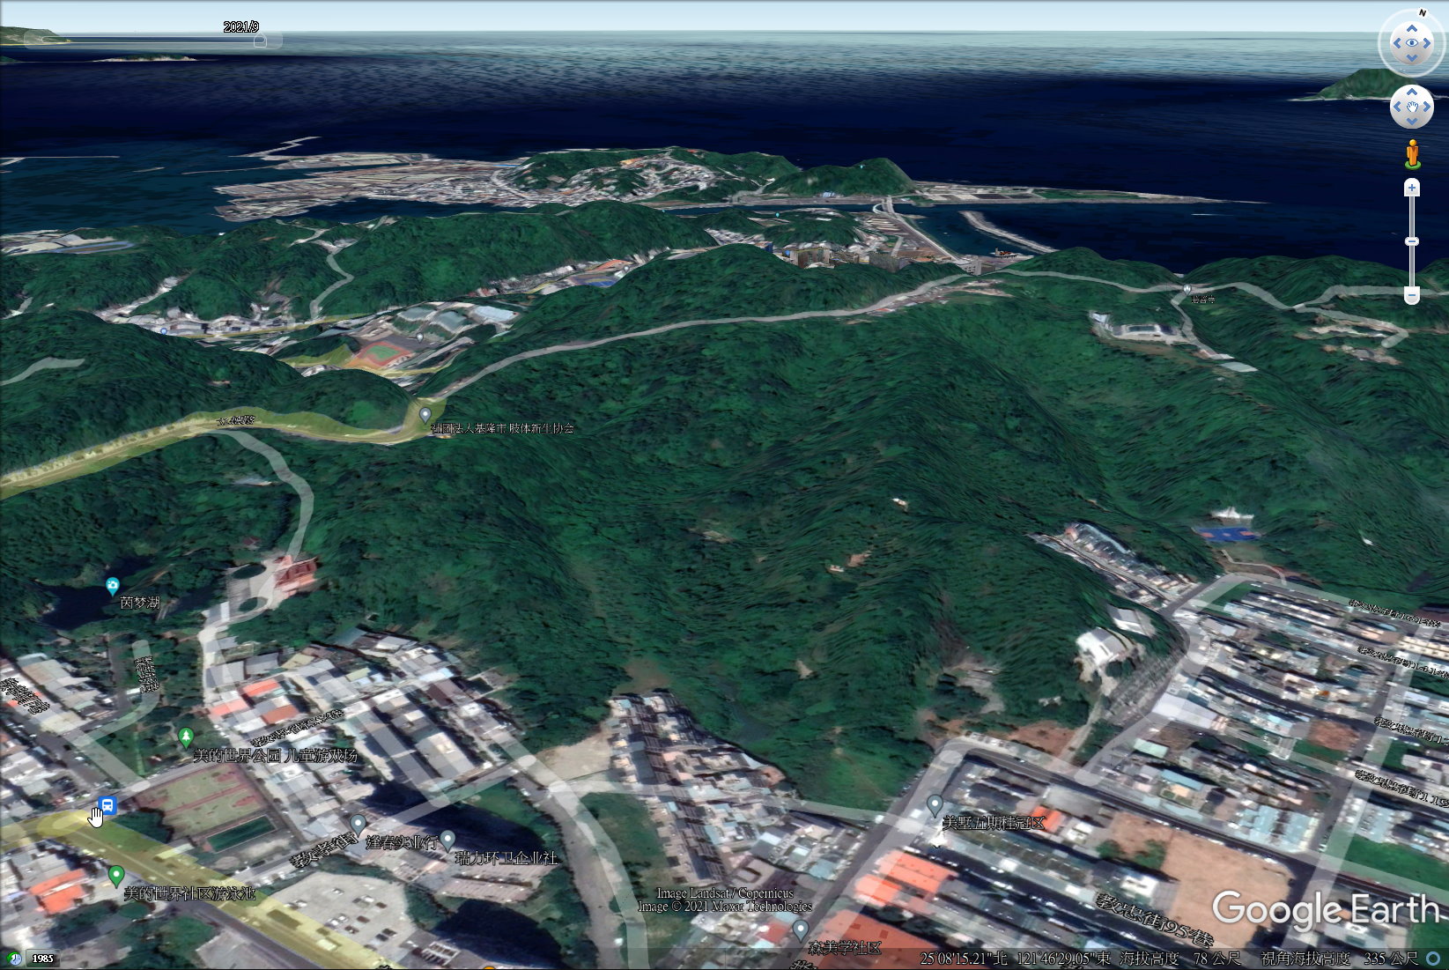The image size is (1449, 970).
Task: Click the zoom slider handle
Action: [x=1412, y=241]
